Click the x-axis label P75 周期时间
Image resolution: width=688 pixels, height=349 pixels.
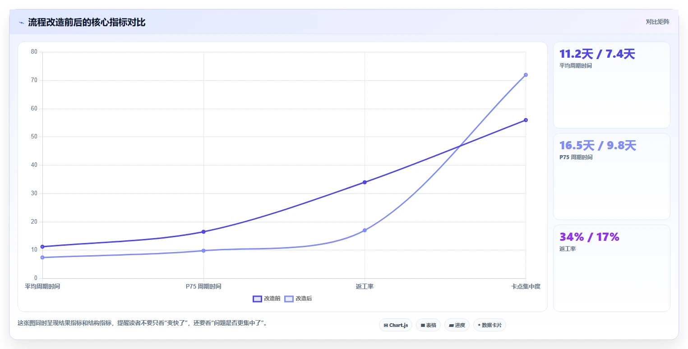click(x=203, y=286)
